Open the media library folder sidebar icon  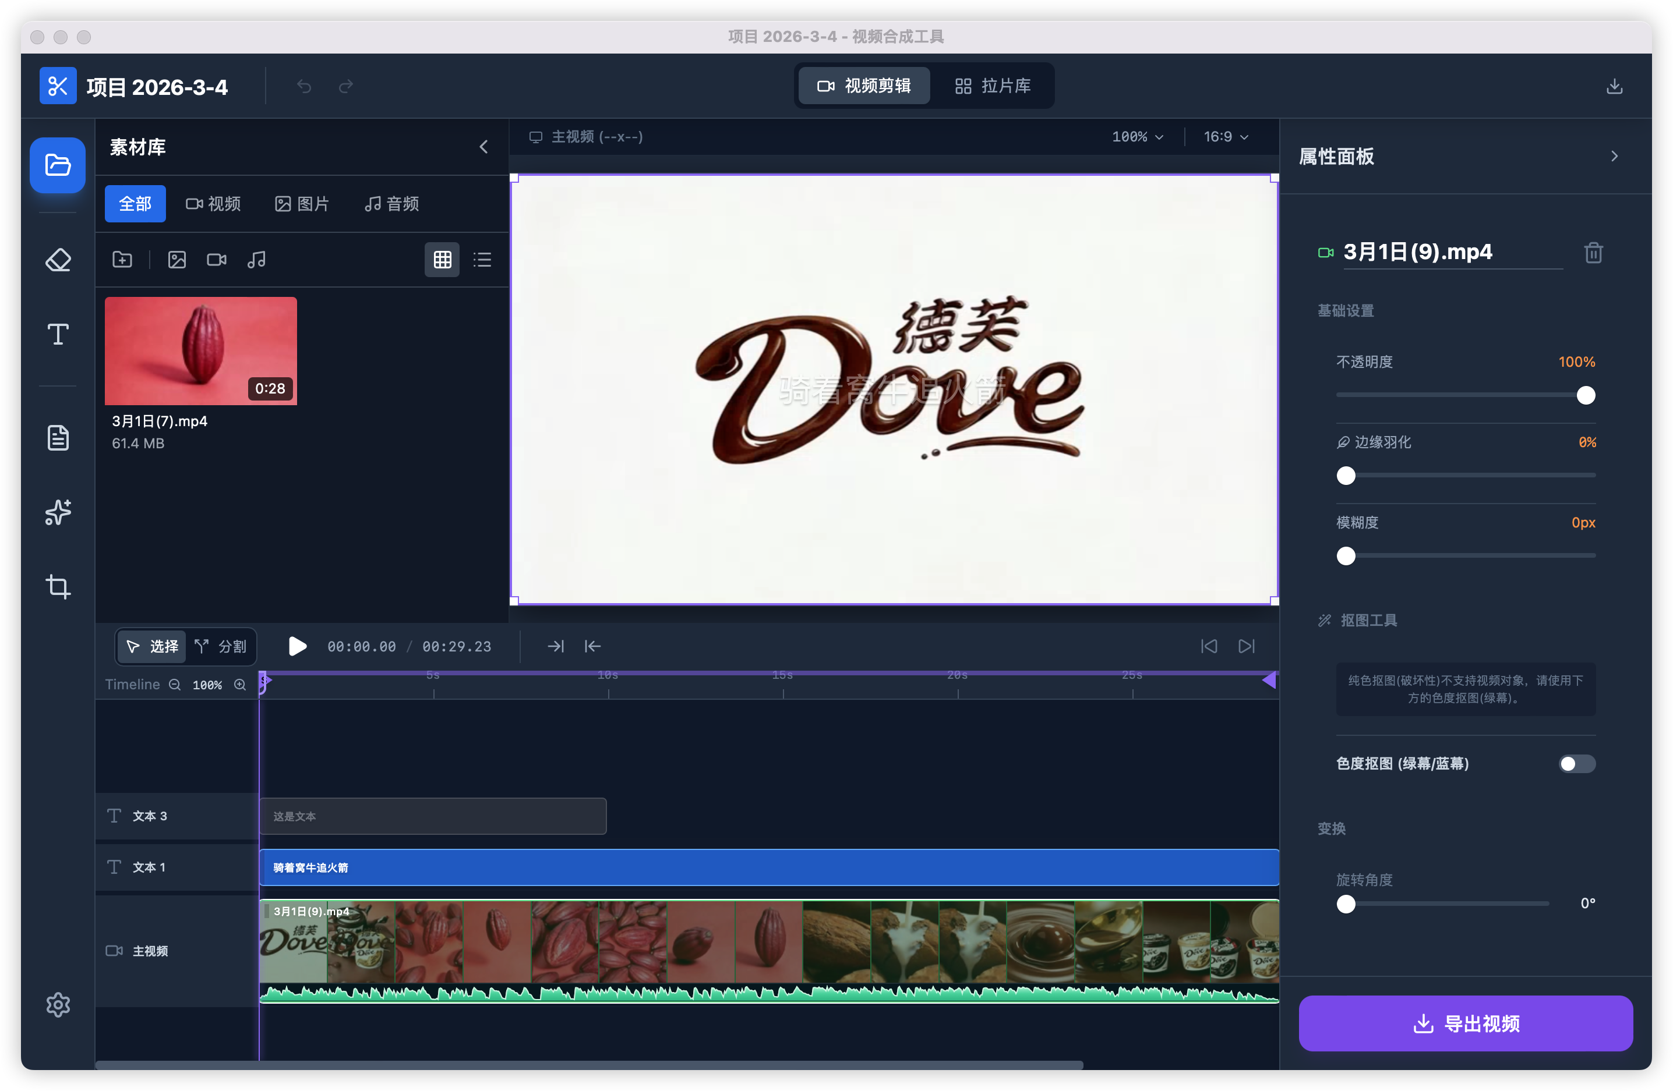tap(58, 165)
